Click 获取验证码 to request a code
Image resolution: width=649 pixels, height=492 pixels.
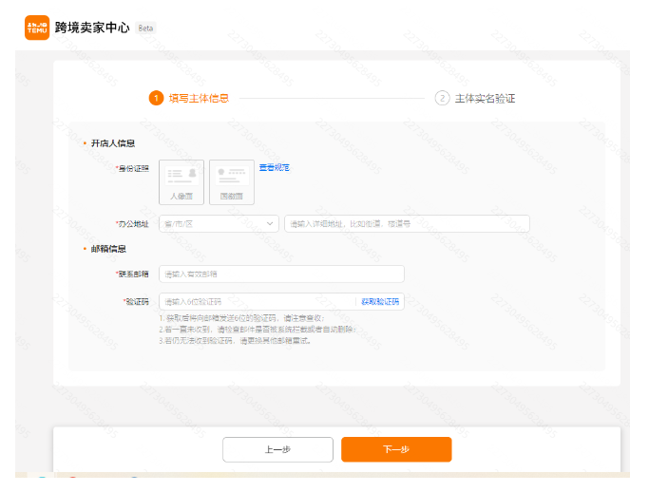380,302
